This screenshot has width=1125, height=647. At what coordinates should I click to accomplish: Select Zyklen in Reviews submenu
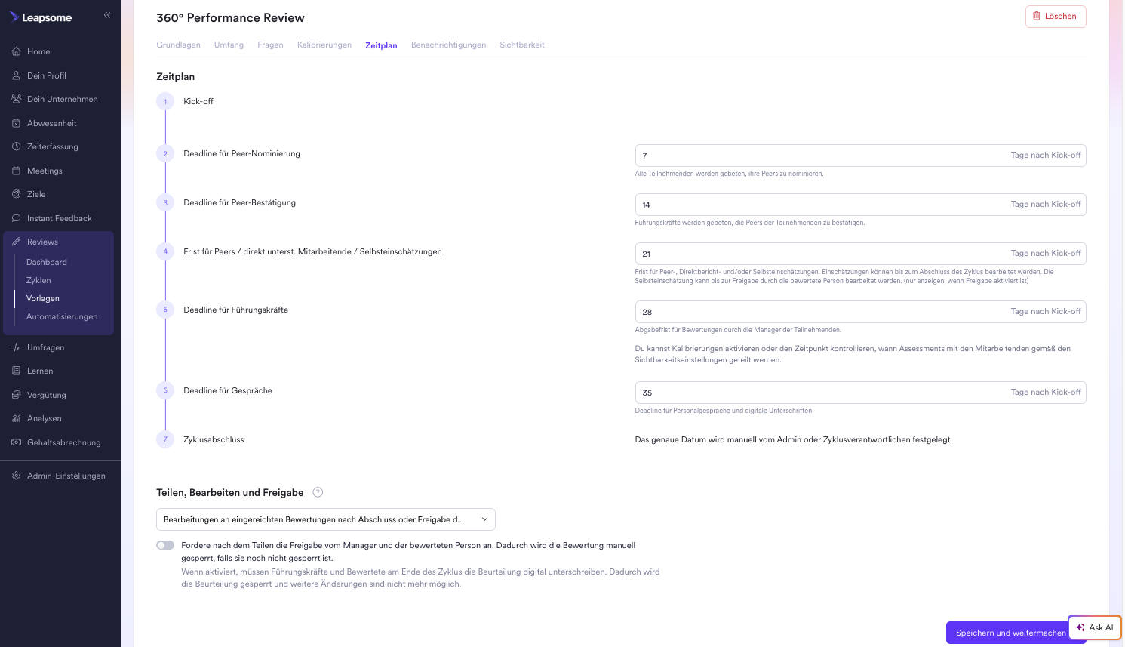38,280
